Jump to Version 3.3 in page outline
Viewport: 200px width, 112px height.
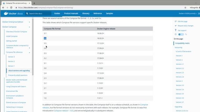(180, 85)
